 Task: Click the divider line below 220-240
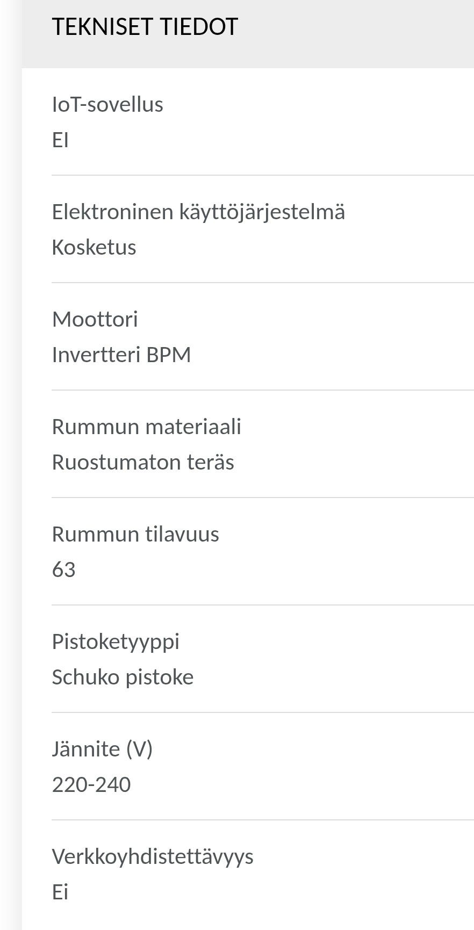click(262, 820)
